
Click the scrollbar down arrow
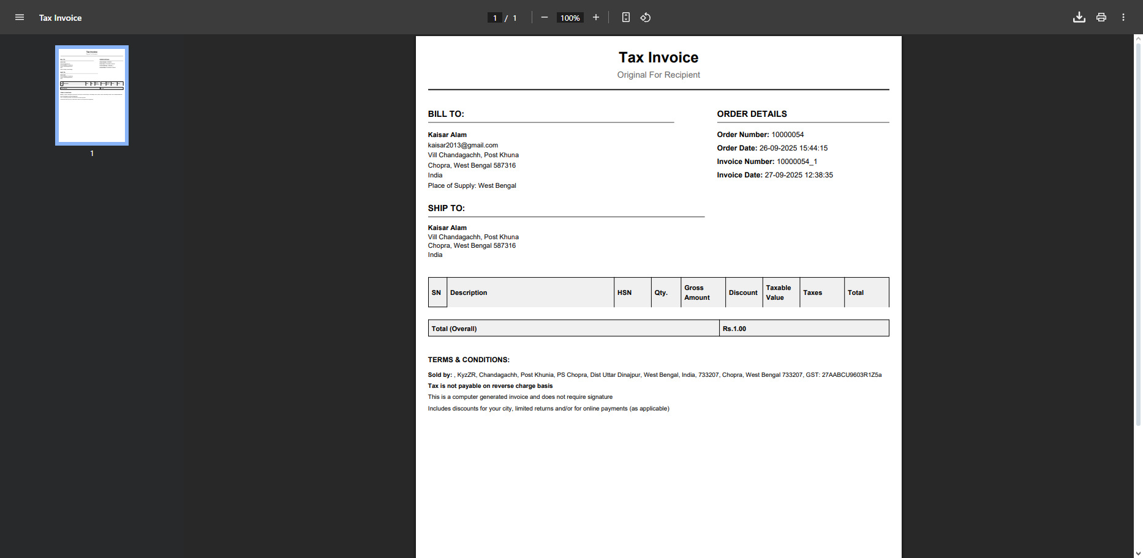coord(1138,553)
